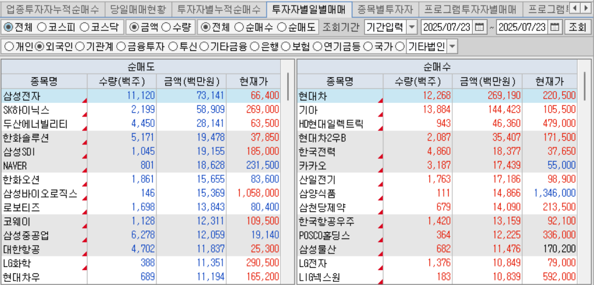Switch to 업종투자자누적순매수 tab

[x=52, y=8]
